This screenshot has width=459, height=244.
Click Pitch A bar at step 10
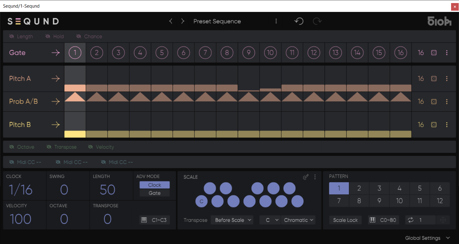tap(270, 90)
